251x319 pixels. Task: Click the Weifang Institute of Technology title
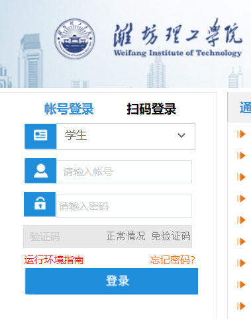point(177,53)
